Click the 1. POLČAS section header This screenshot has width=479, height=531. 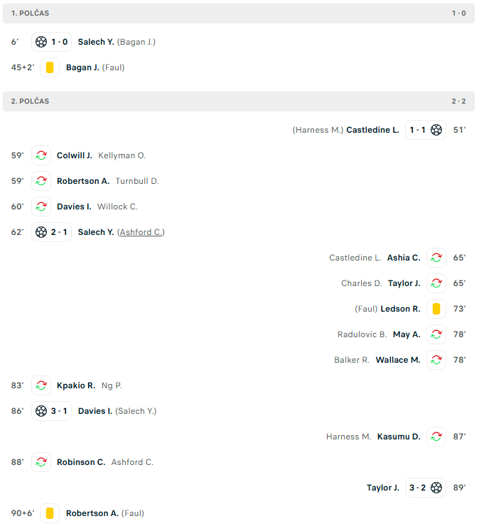[x=31, y=13]
